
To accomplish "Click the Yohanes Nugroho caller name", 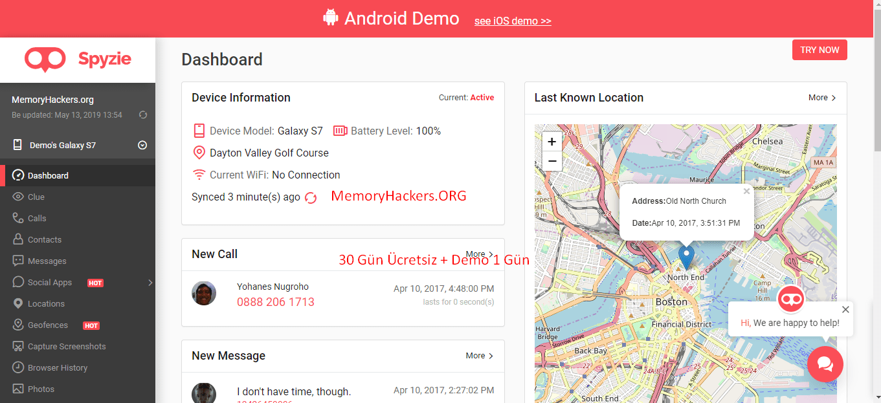I will point(273,287).
